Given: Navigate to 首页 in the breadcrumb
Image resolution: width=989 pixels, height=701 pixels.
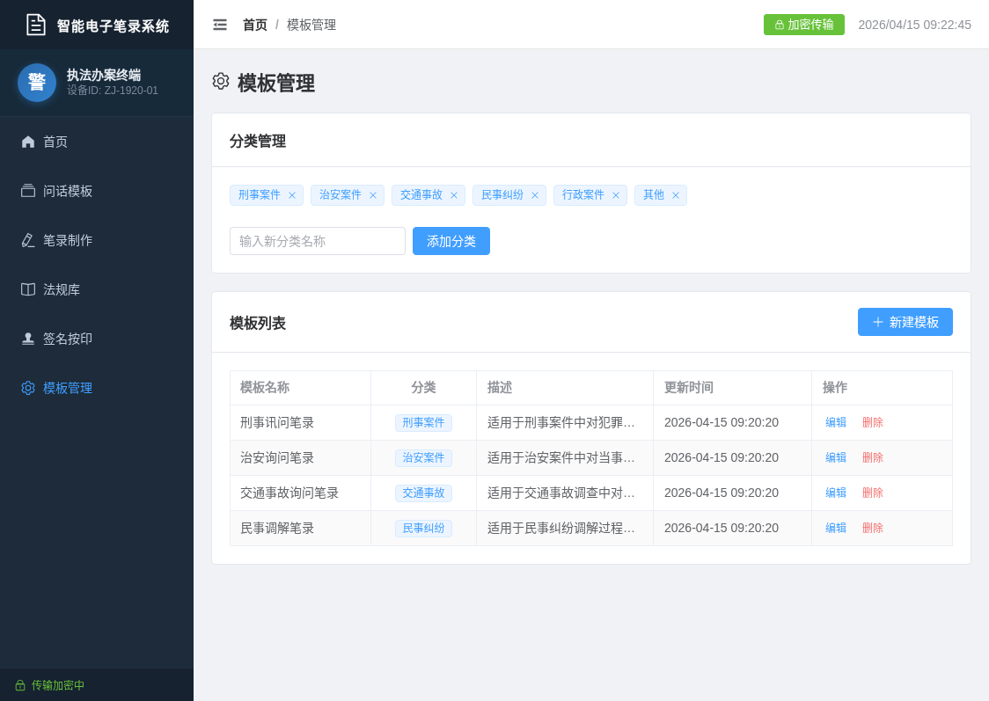Looking at the screenshot, I should point(254,25).
